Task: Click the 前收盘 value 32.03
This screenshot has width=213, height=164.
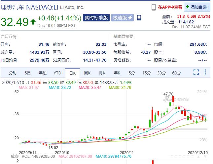Action: point(101,44)
